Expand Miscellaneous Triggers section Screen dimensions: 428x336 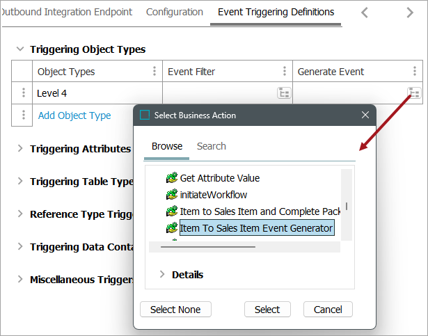tap(19, 280)
